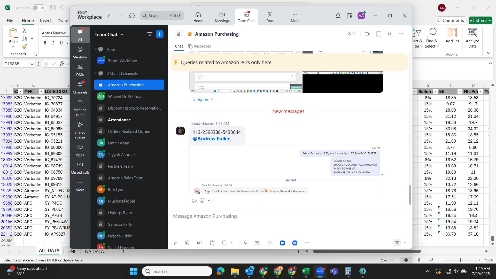Record a video message
The height and width of the screenshot is (279, 496).
pos(258,243)
